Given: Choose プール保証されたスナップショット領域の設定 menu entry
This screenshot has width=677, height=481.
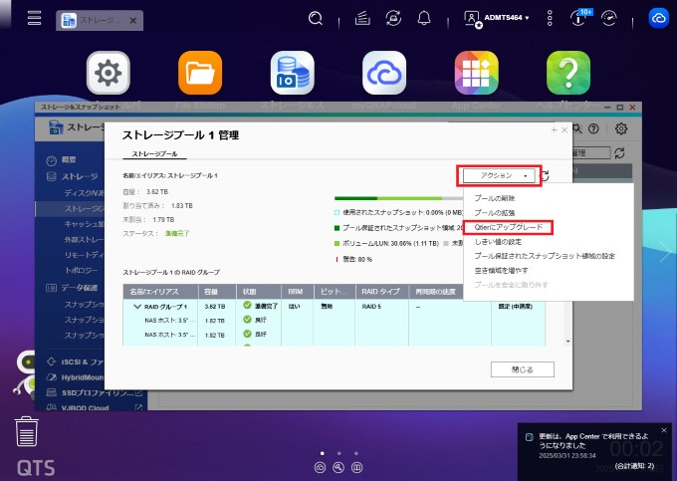Looking at the screenshot, I should 545,256.
